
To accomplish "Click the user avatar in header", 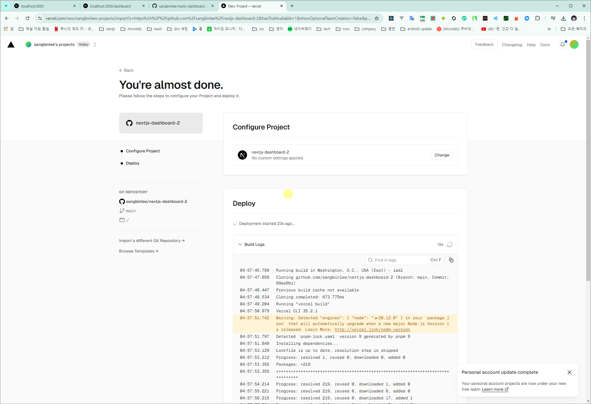I will (574, 44).
